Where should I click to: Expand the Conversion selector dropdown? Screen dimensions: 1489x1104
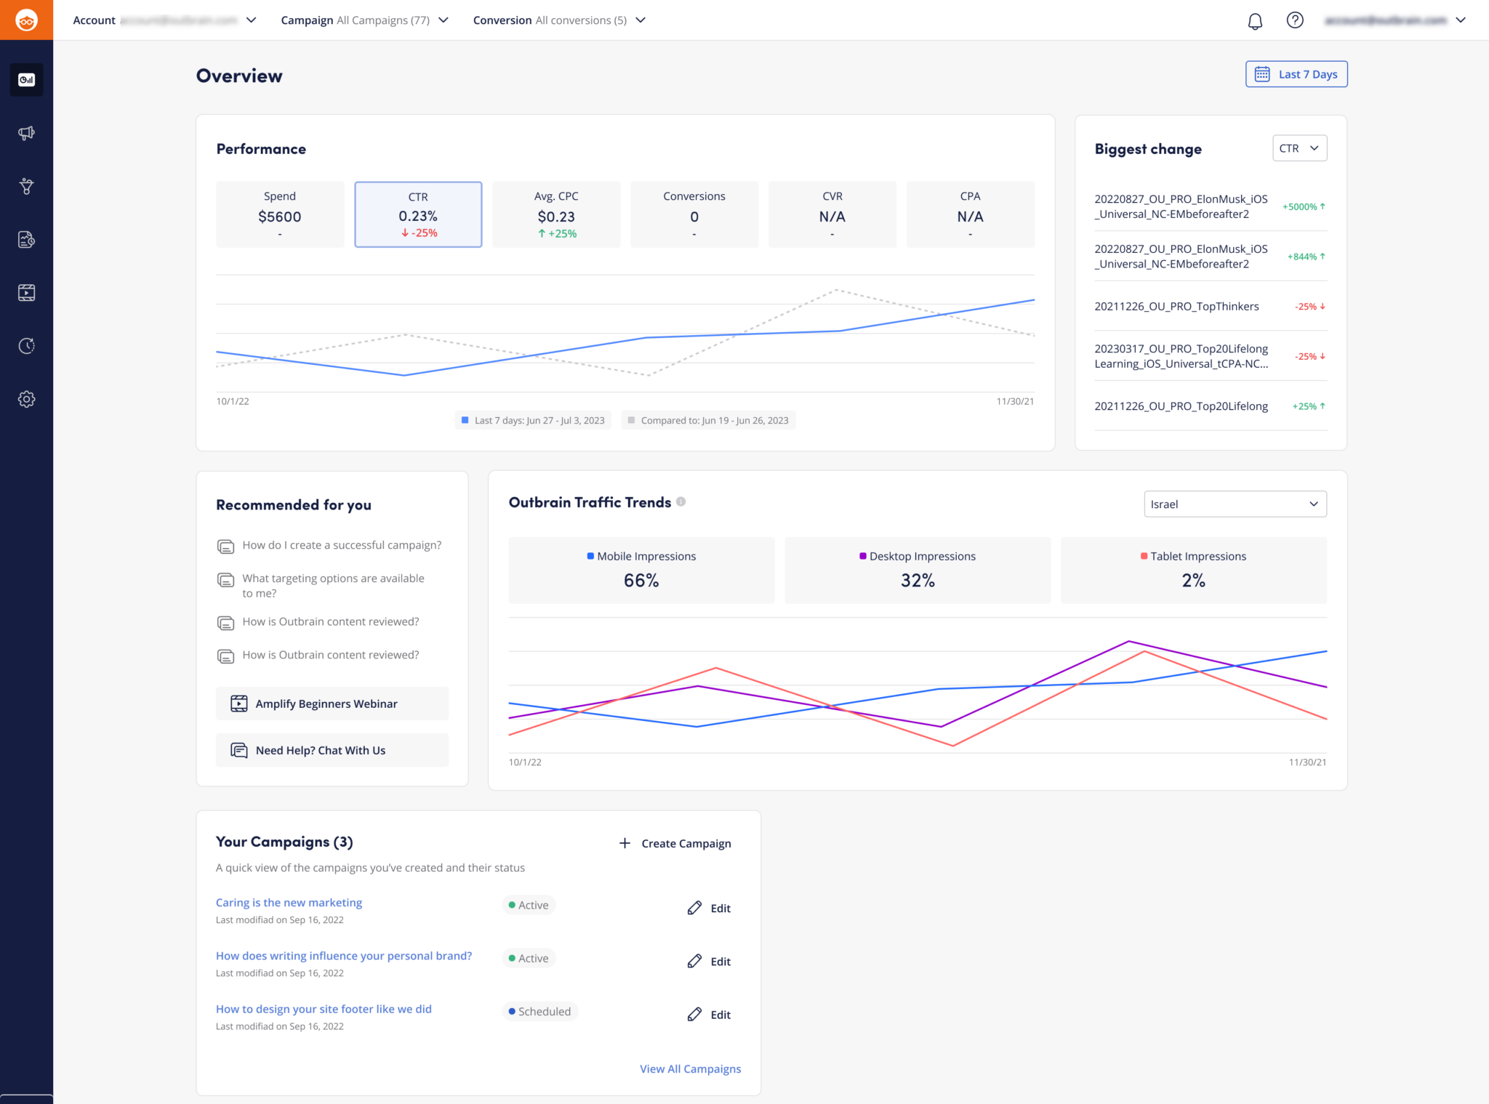pos(559,20)
